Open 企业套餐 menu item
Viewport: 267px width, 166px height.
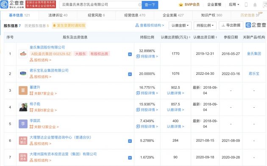[x=214, y=5]
